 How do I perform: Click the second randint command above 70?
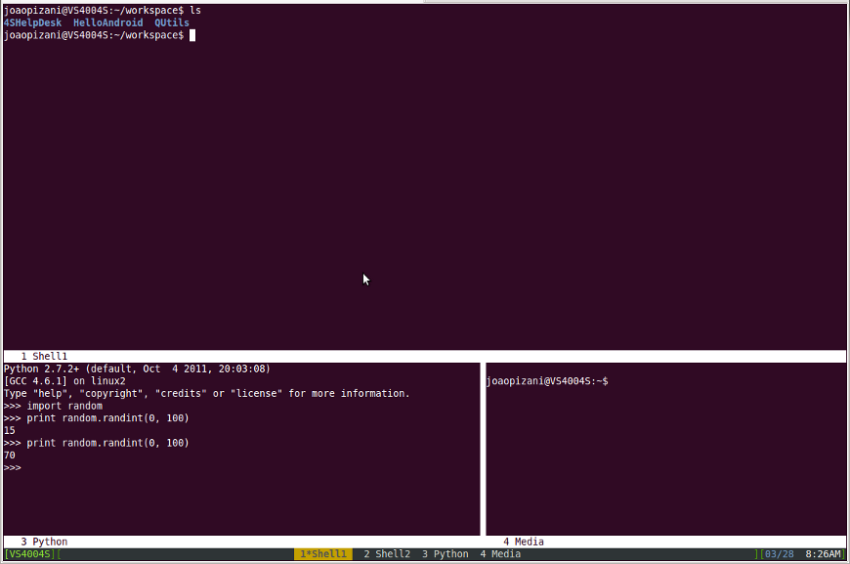tap(96, 443)
